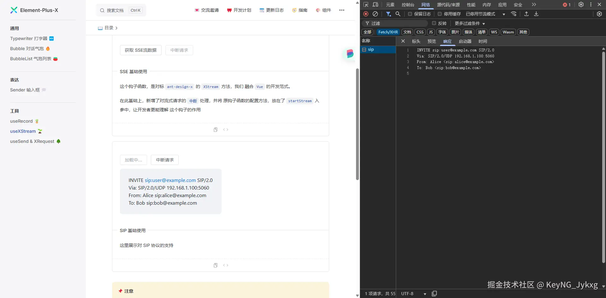Open the 更新日志 header link
Screen dimensions: 606x298
(x=271, y=10)
